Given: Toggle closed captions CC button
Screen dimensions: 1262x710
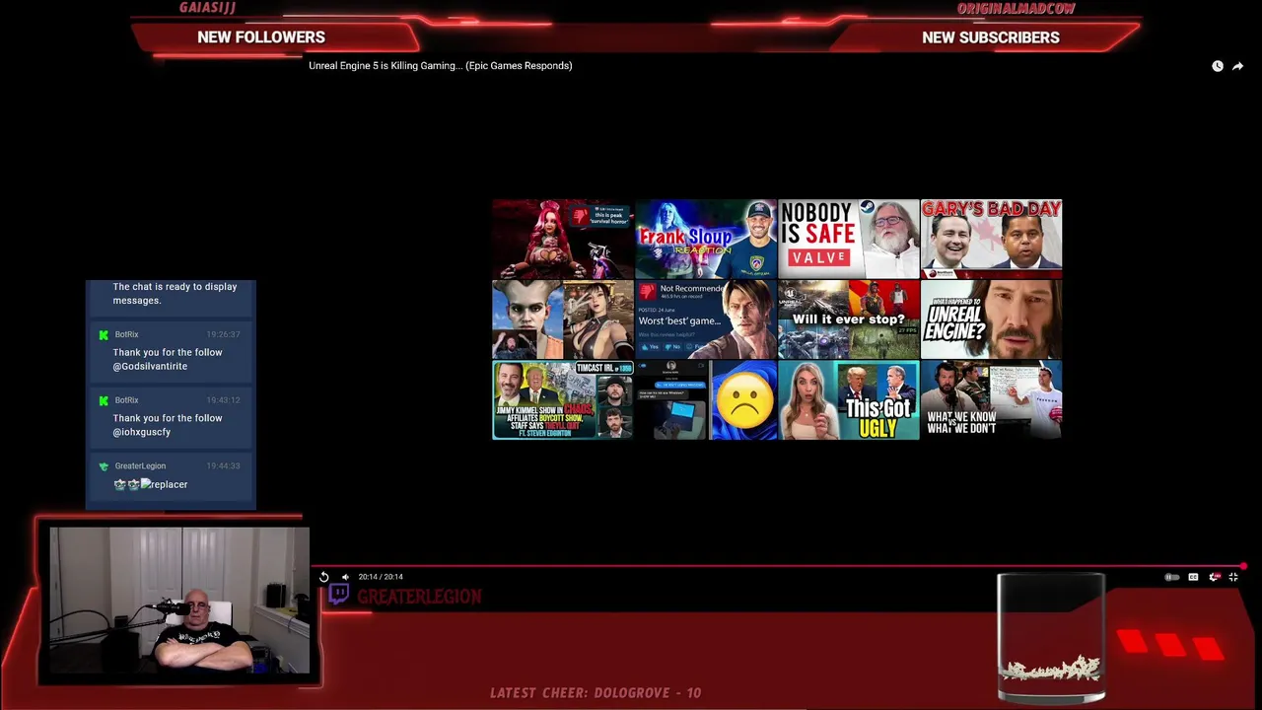Looking at the screenshot, I should click(1193, 577).
